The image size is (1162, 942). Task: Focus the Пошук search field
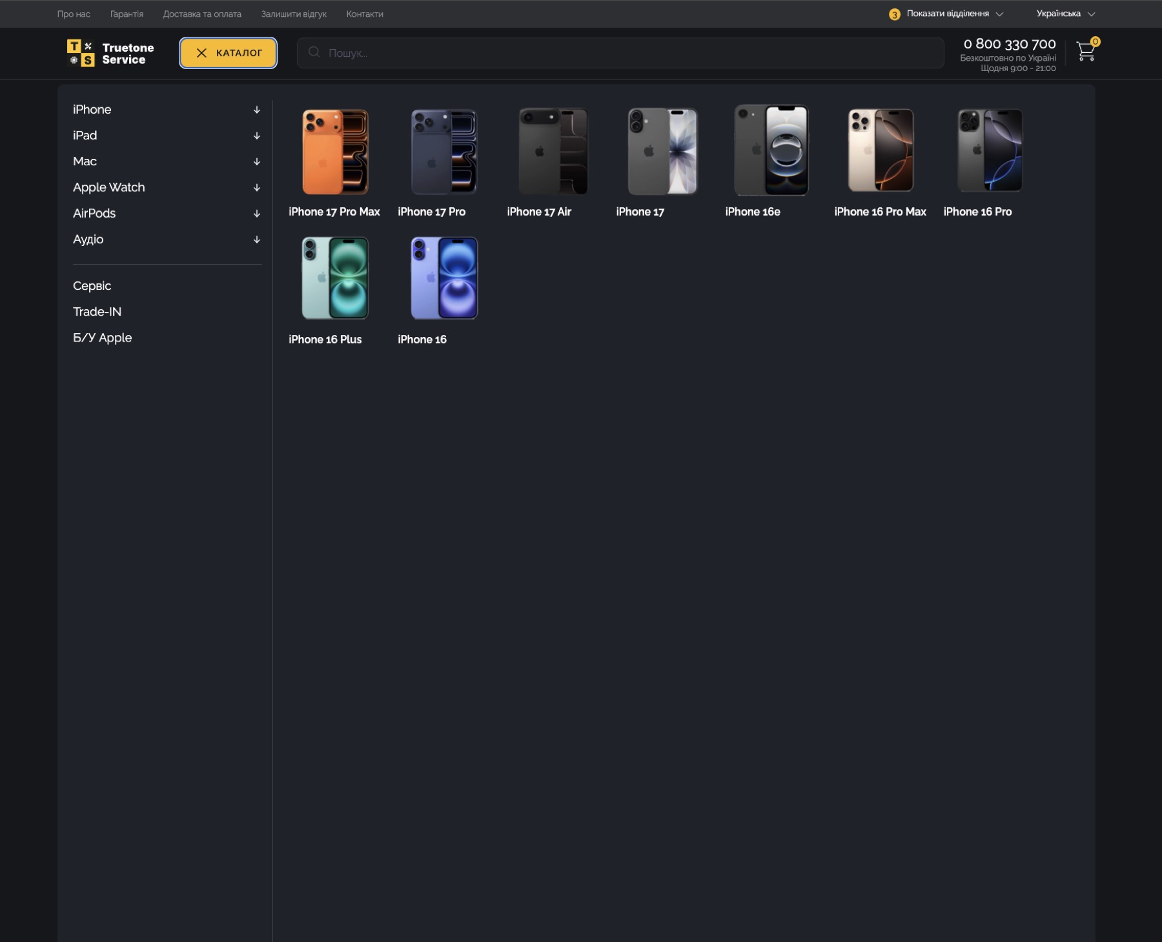pos(620,53)
